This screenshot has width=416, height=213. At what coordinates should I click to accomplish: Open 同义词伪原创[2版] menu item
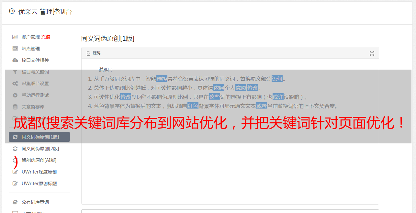(39, 149)
